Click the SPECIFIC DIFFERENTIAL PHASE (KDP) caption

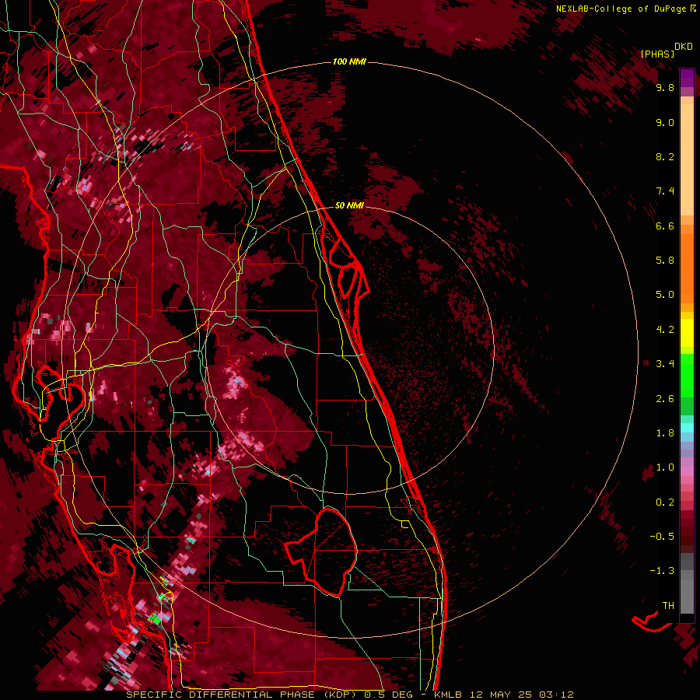coord(242,695)
